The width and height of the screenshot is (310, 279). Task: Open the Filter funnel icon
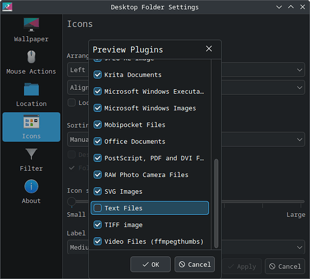(x=31, y=154)
